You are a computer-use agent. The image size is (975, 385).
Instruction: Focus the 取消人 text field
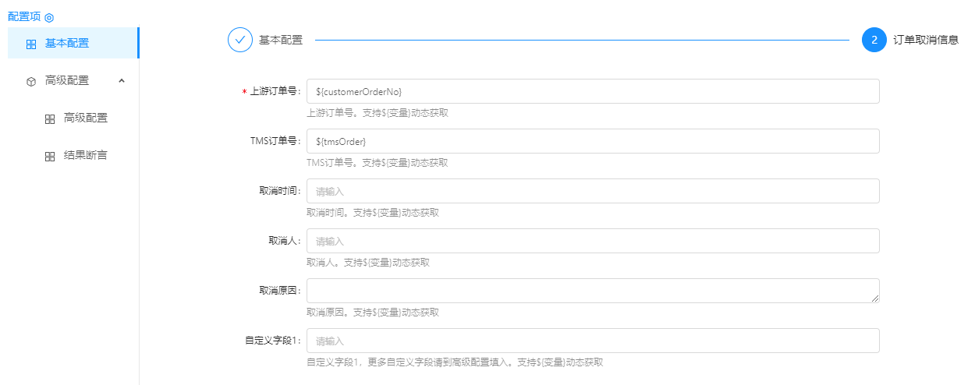click(593, 241)
